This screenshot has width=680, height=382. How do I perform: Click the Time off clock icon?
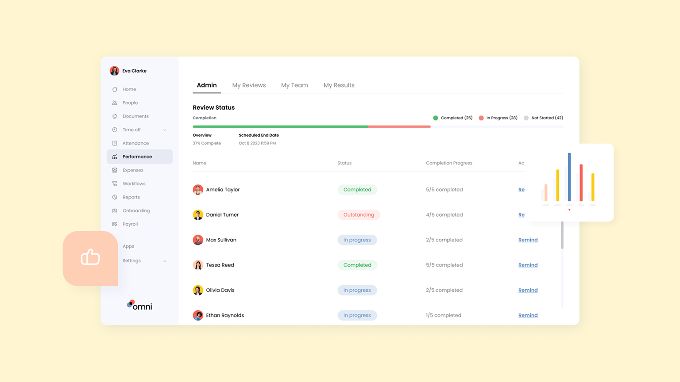115,130
